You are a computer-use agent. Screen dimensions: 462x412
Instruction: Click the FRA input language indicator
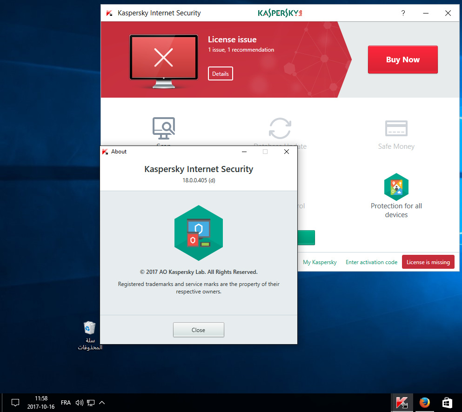(66, 403)
